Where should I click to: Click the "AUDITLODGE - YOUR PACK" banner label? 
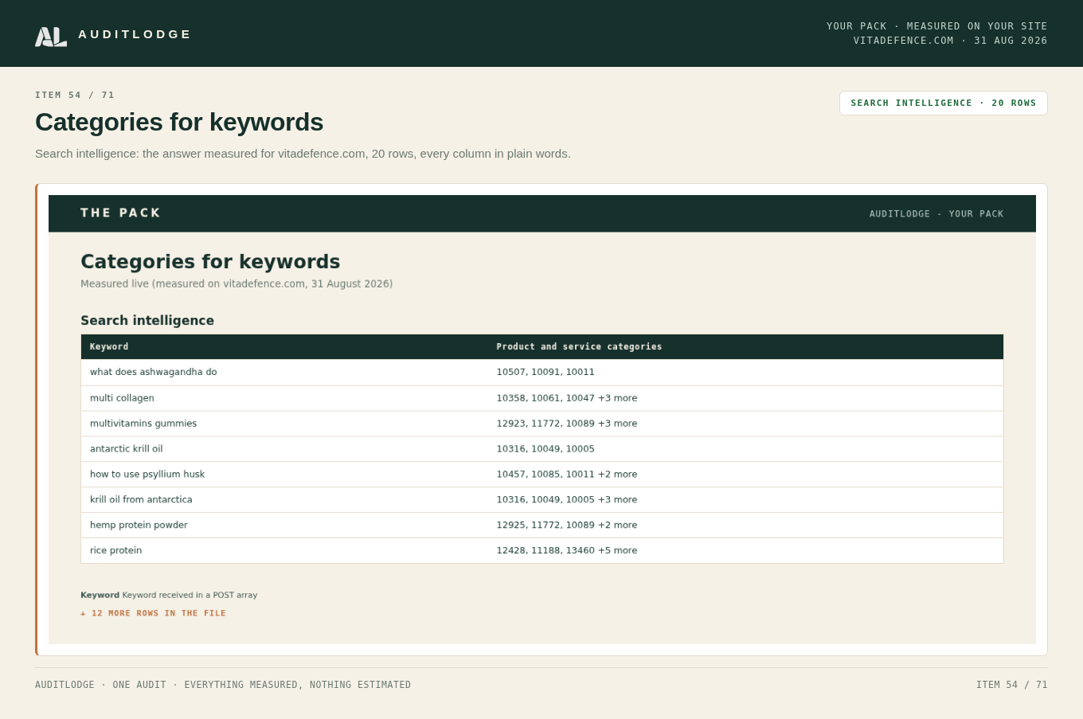tap(936, 214)
